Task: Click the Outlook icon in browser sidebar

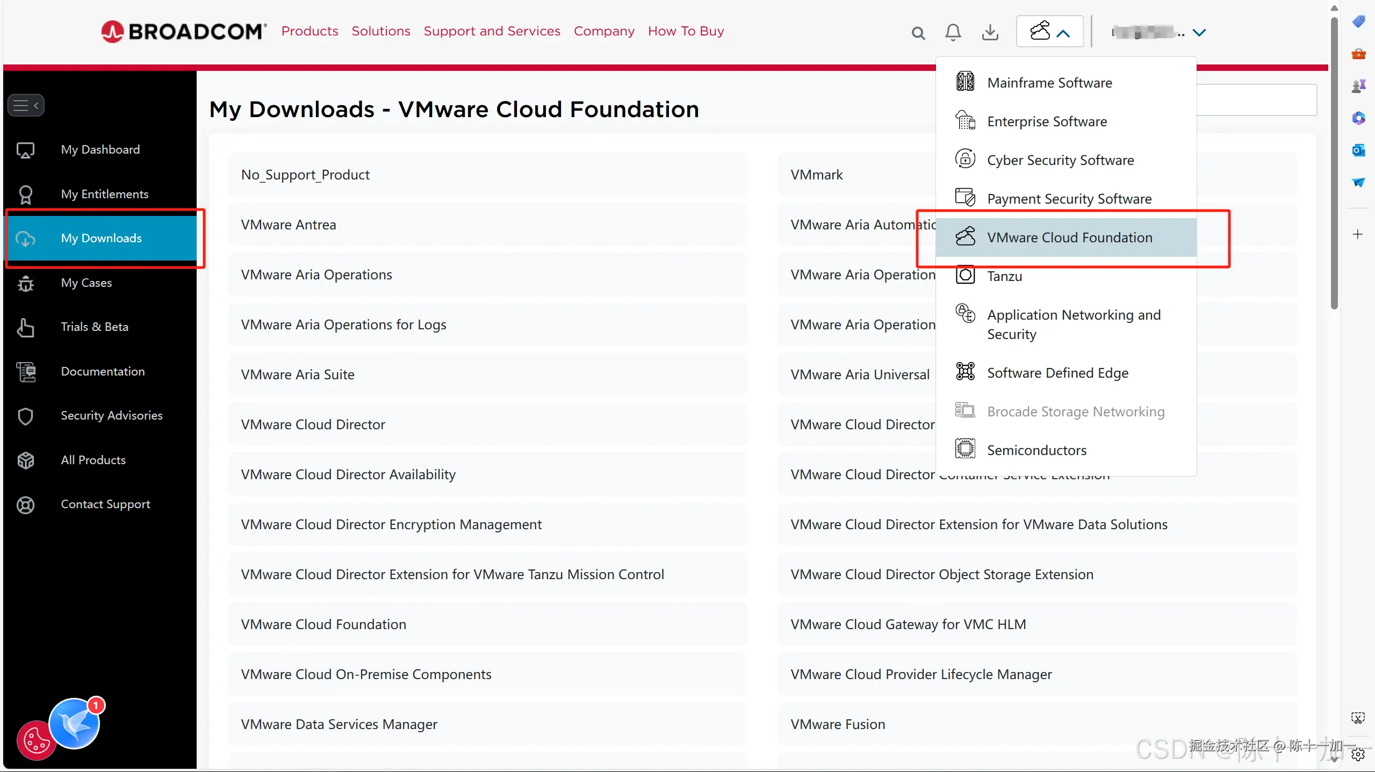Action: (1358, 150)
